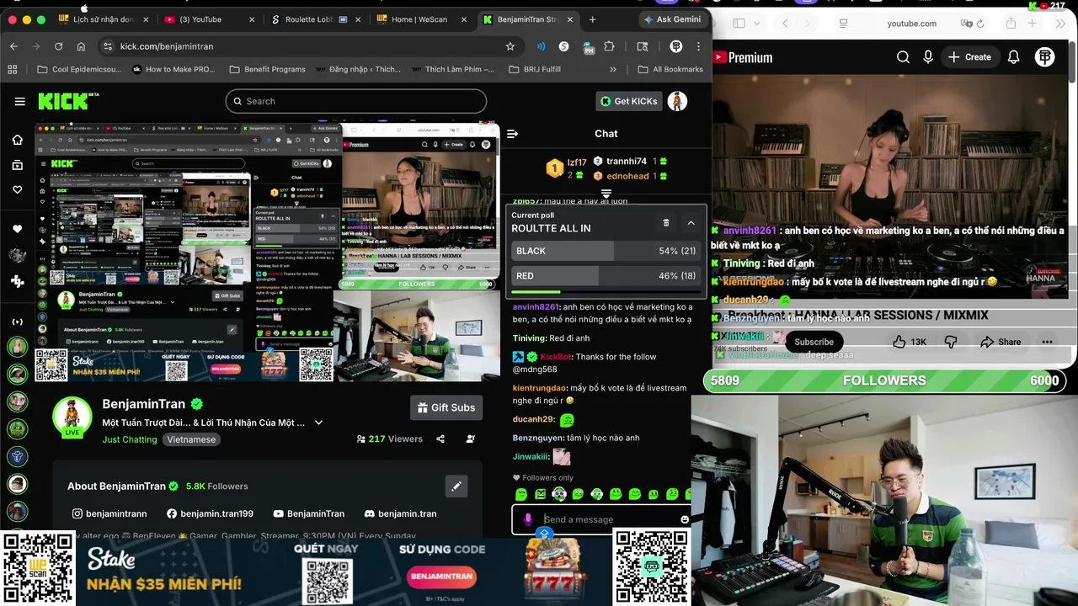Click Create in YouTube window
1078x606 pixels.
969,57
